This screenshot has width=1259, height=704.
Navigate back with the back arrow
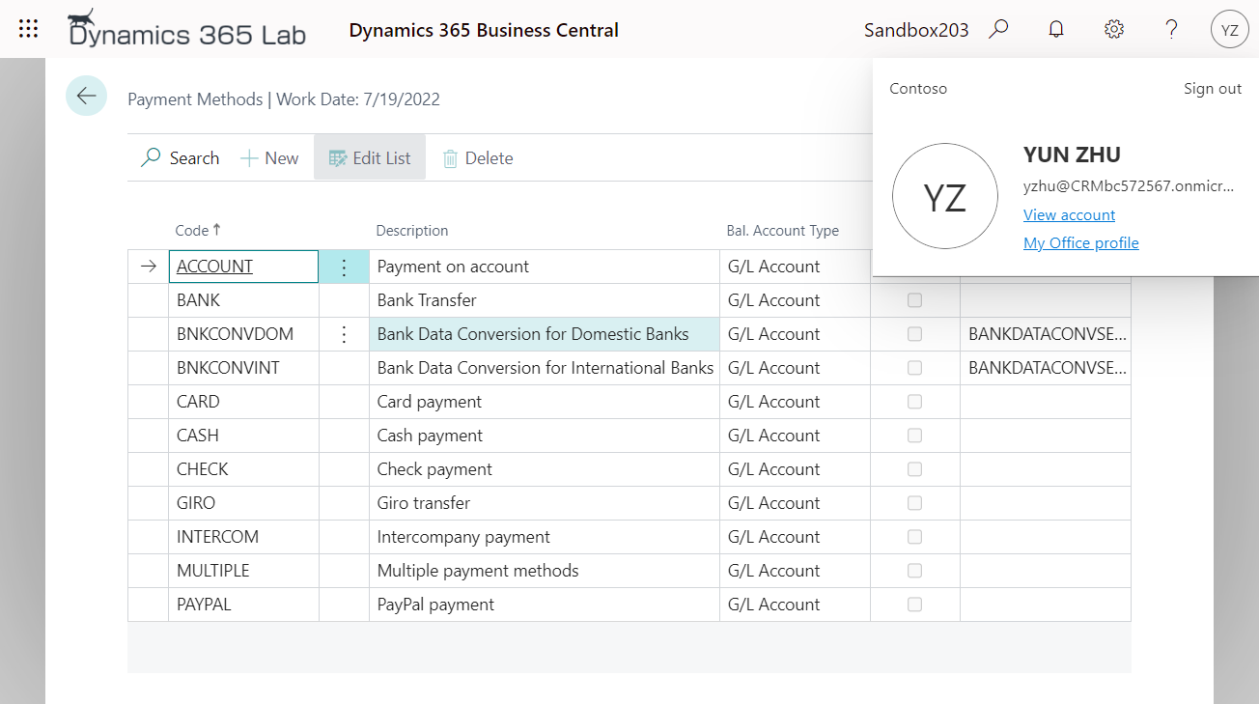coord(86,96)
